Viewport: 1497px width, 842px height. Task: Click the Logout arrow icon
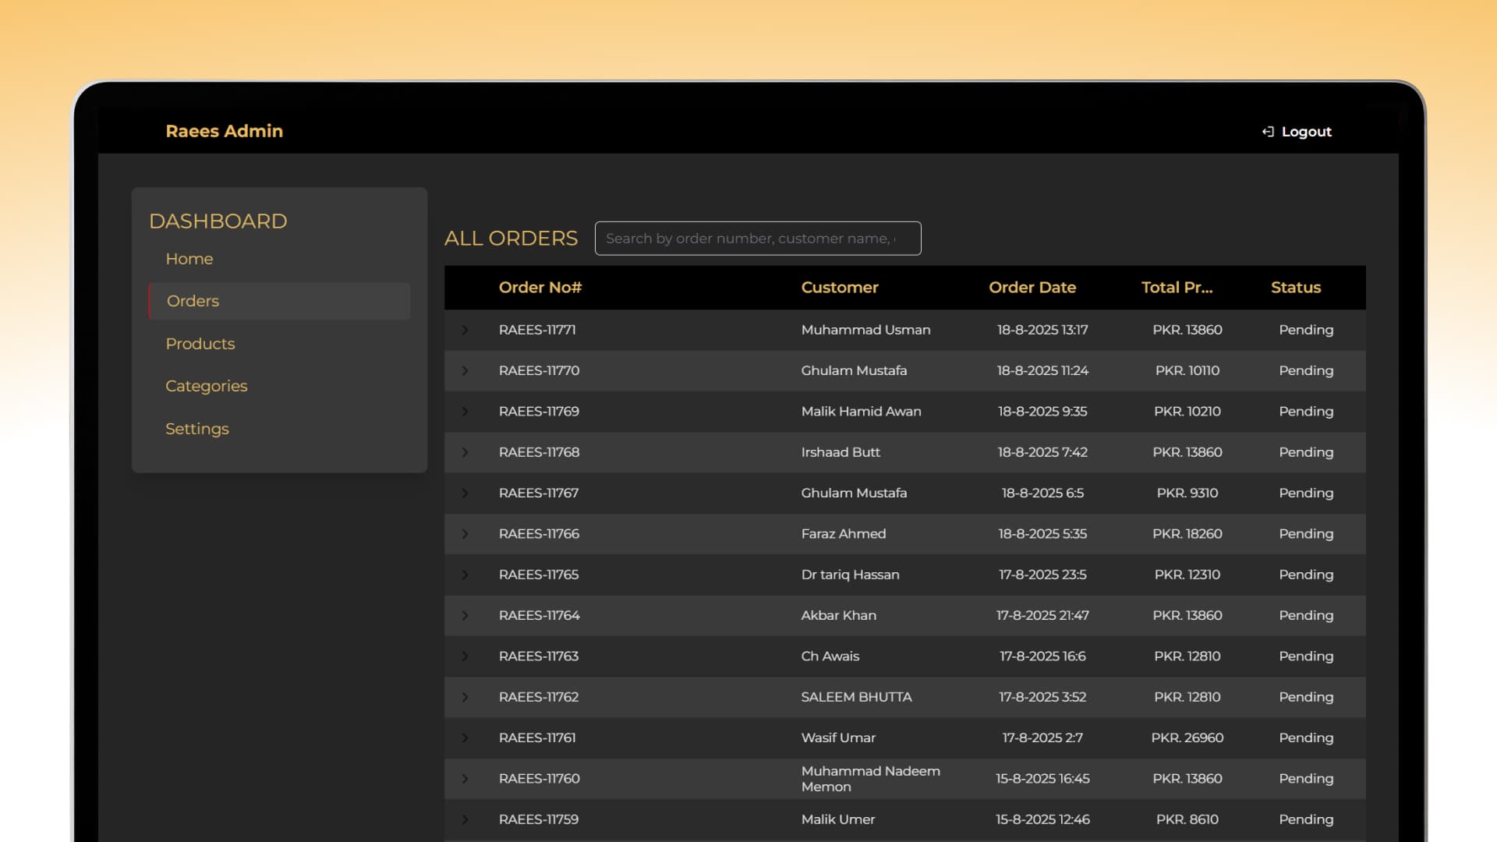(x=1268, y=132)
